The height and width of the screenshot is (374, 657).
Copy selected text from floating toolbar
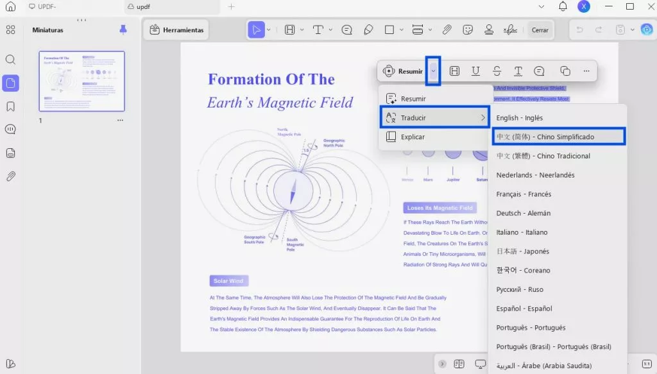[565, 71]
